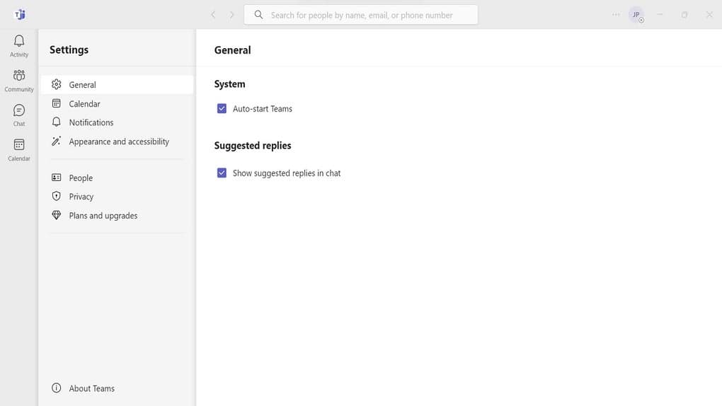Viewport: 722px width, 406px height.
Task: Click the Auto-start Teams label
Action: point(263,109)
